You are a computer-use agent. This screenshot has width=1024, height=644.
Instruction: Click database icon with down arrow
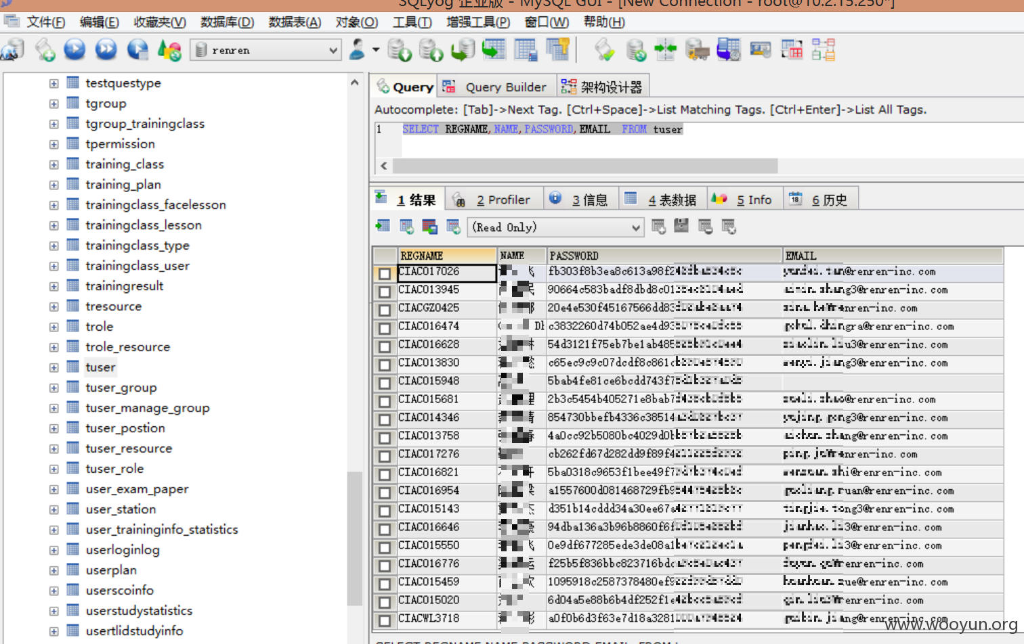click(x=400, y=50)
